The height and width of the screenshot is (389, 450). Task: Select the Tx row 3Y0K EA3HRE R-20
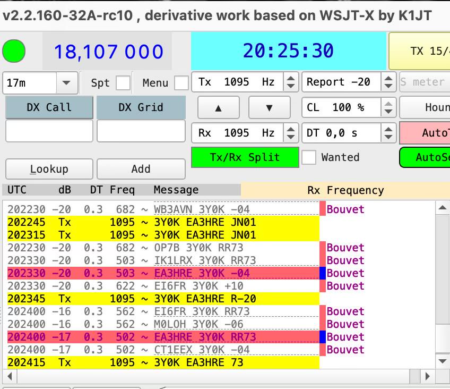[163, 299]
